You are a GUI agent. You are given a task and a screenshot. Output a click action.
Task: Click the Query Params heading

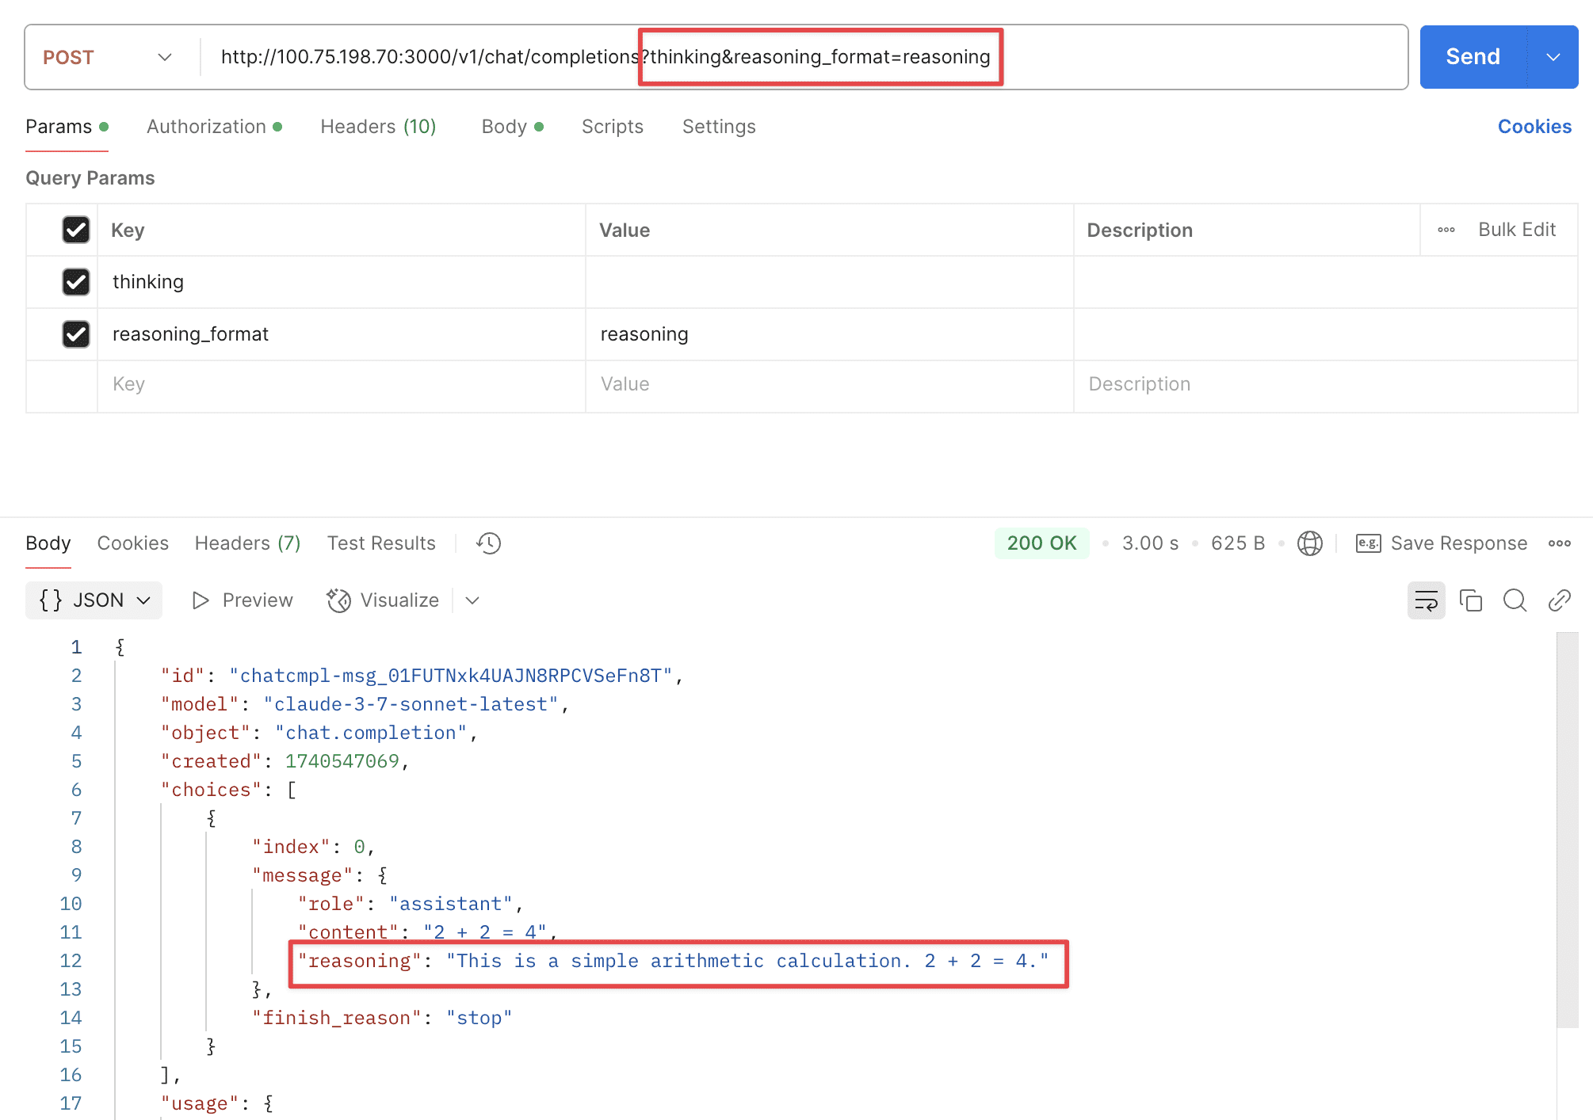tap(90, 178)
